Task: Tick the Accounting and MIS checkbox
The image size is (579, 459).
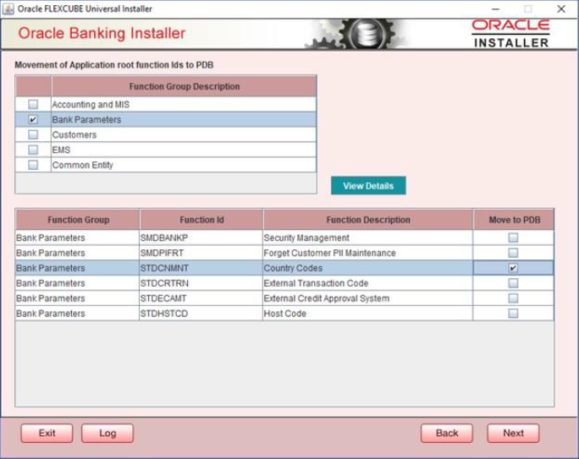Action: click(x=33, y=105)
